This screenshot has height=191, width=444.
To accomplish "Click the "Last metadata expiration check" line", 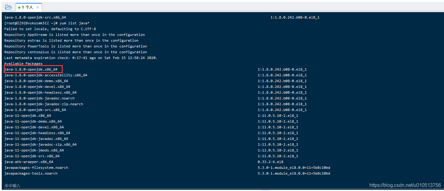I will click(81, 58).
